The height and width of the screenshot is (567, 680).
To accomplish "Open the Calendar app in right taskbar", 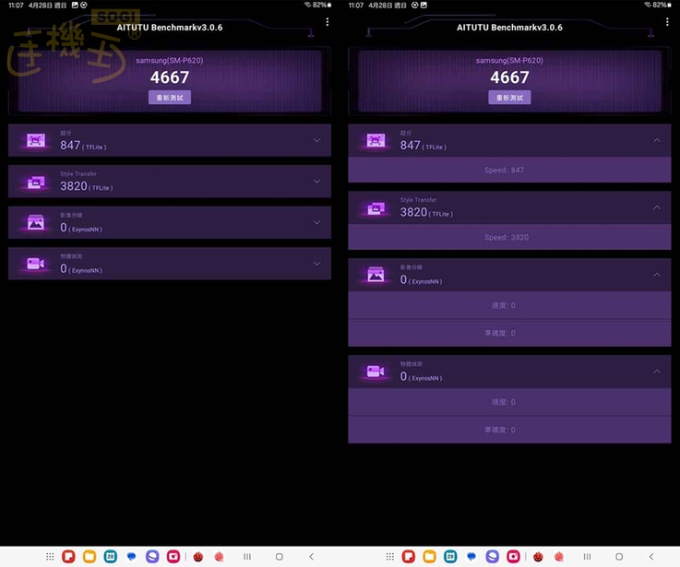I will click(x=450, y=557).
